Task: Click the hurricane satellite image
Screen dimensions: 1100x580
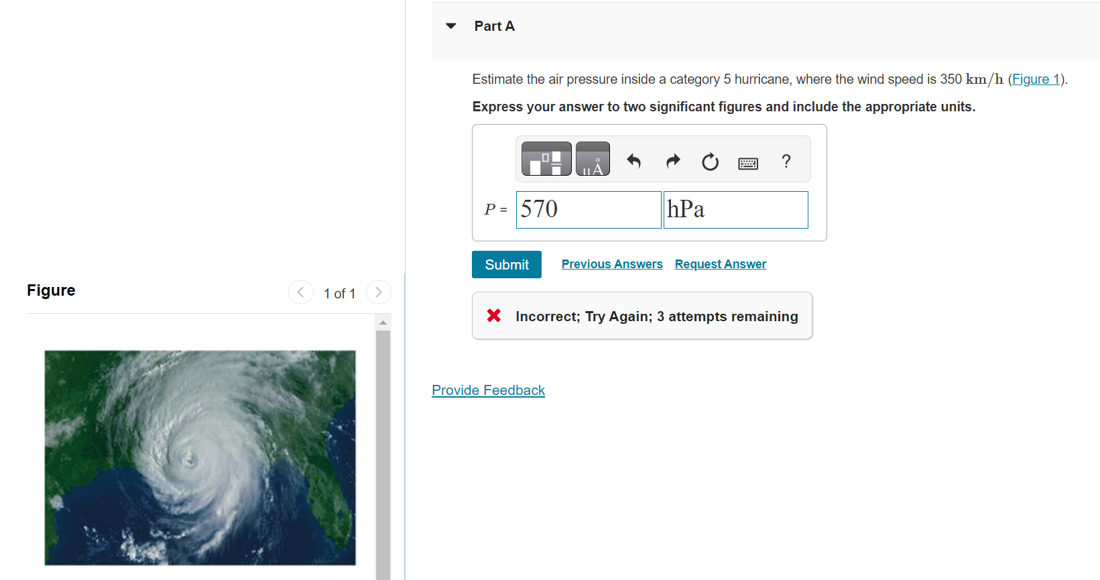Action: [x=200, y=458]
